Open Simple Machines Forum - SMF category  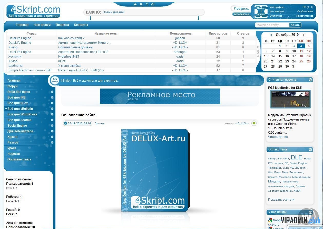click(30, 70)
